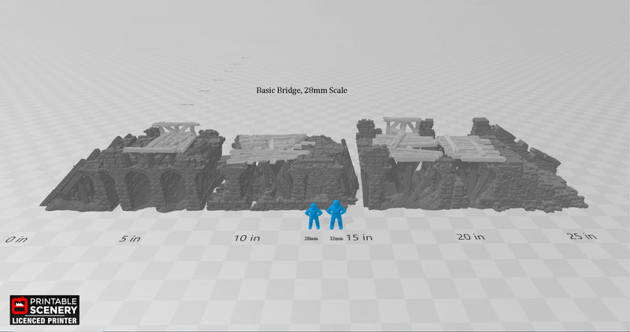The image size is (630, 332).
Task: Click the "32mm" figure label
Action: point(336,238)
